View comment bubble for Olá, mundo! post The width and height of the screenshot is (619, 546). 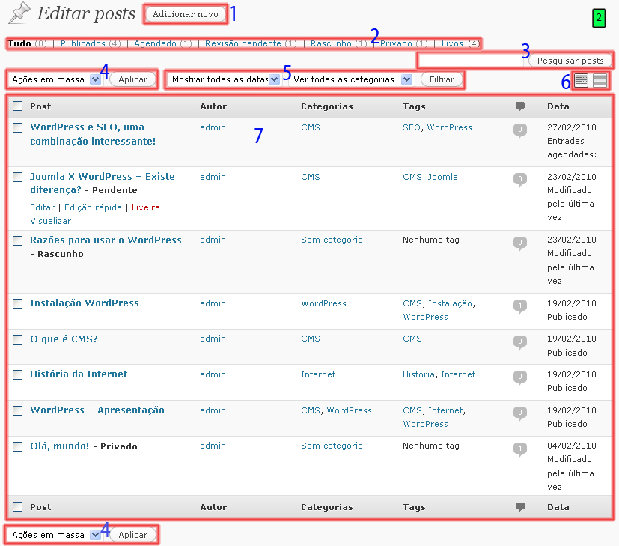(x=520, y=449)
